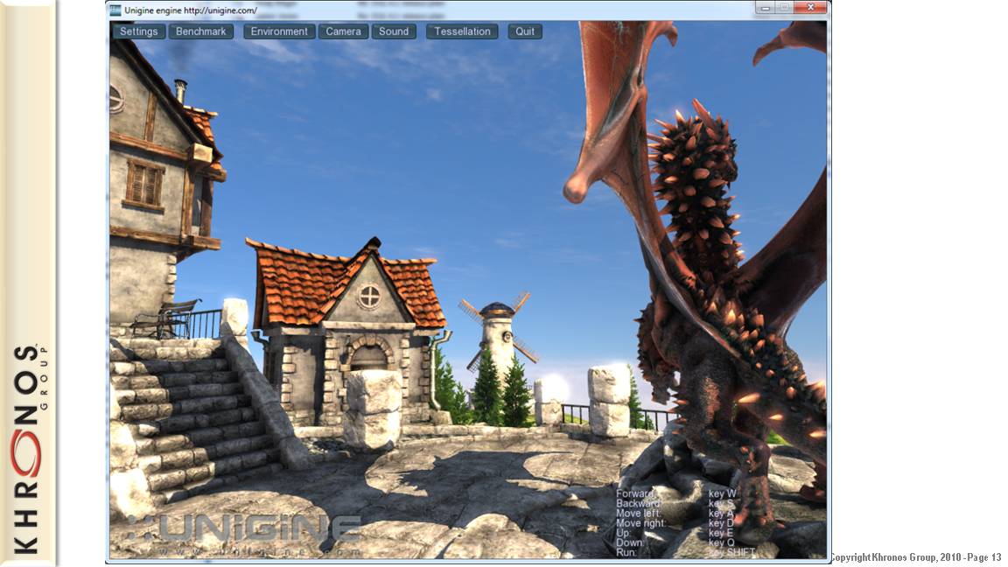
Task: Open the Sound settings
Action: pos(394,31)
